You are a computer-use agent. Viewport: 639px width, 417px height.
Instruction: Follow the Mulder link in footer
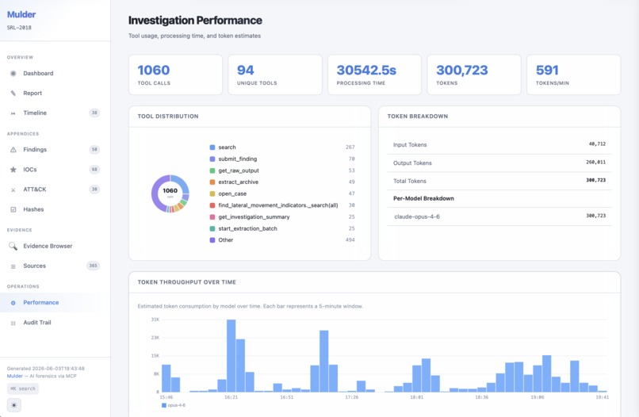pyautogui.click(x=15, y=376)
